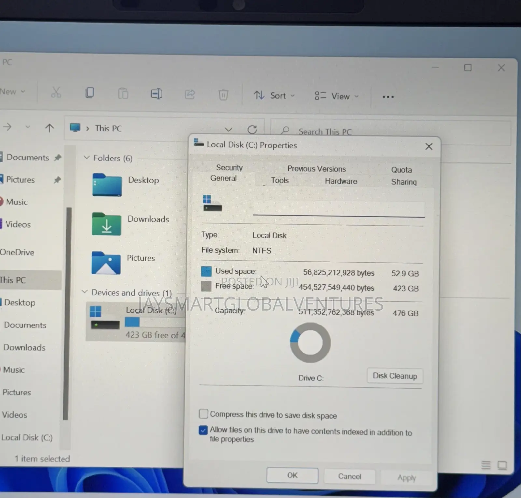Click OK in Properties dialog

[292, 476]
